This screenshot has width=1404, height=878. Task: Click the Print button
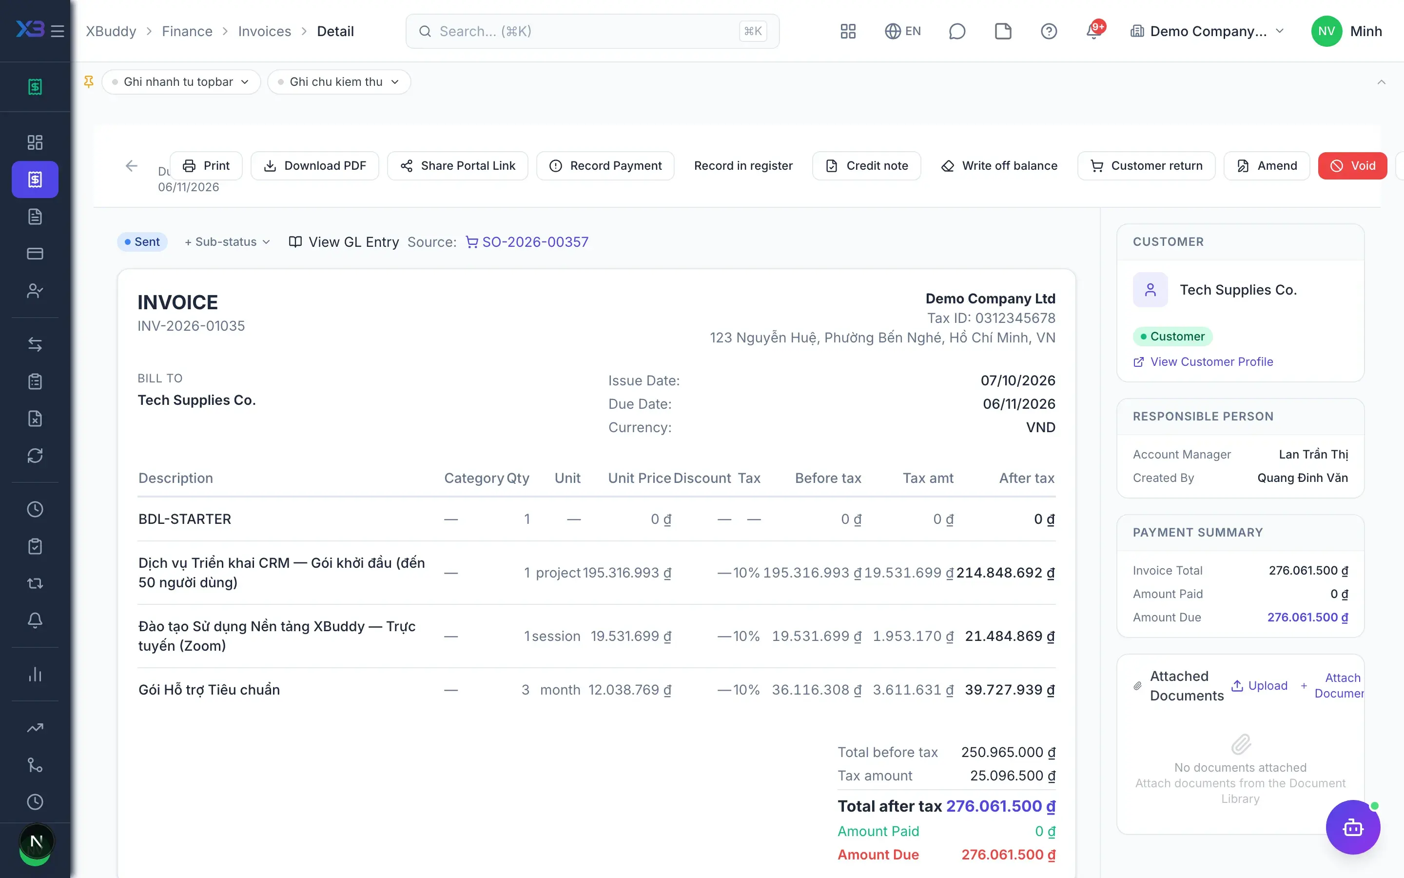(x=206, y=166)
